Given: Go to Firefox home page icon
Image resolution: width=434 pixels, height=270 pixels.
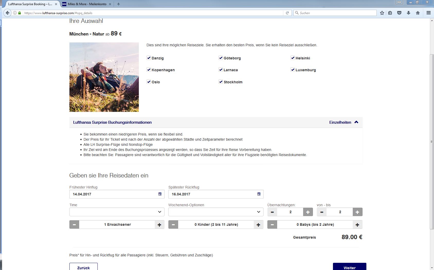Looking at the screenshot, I should click(x=418, y=13).
